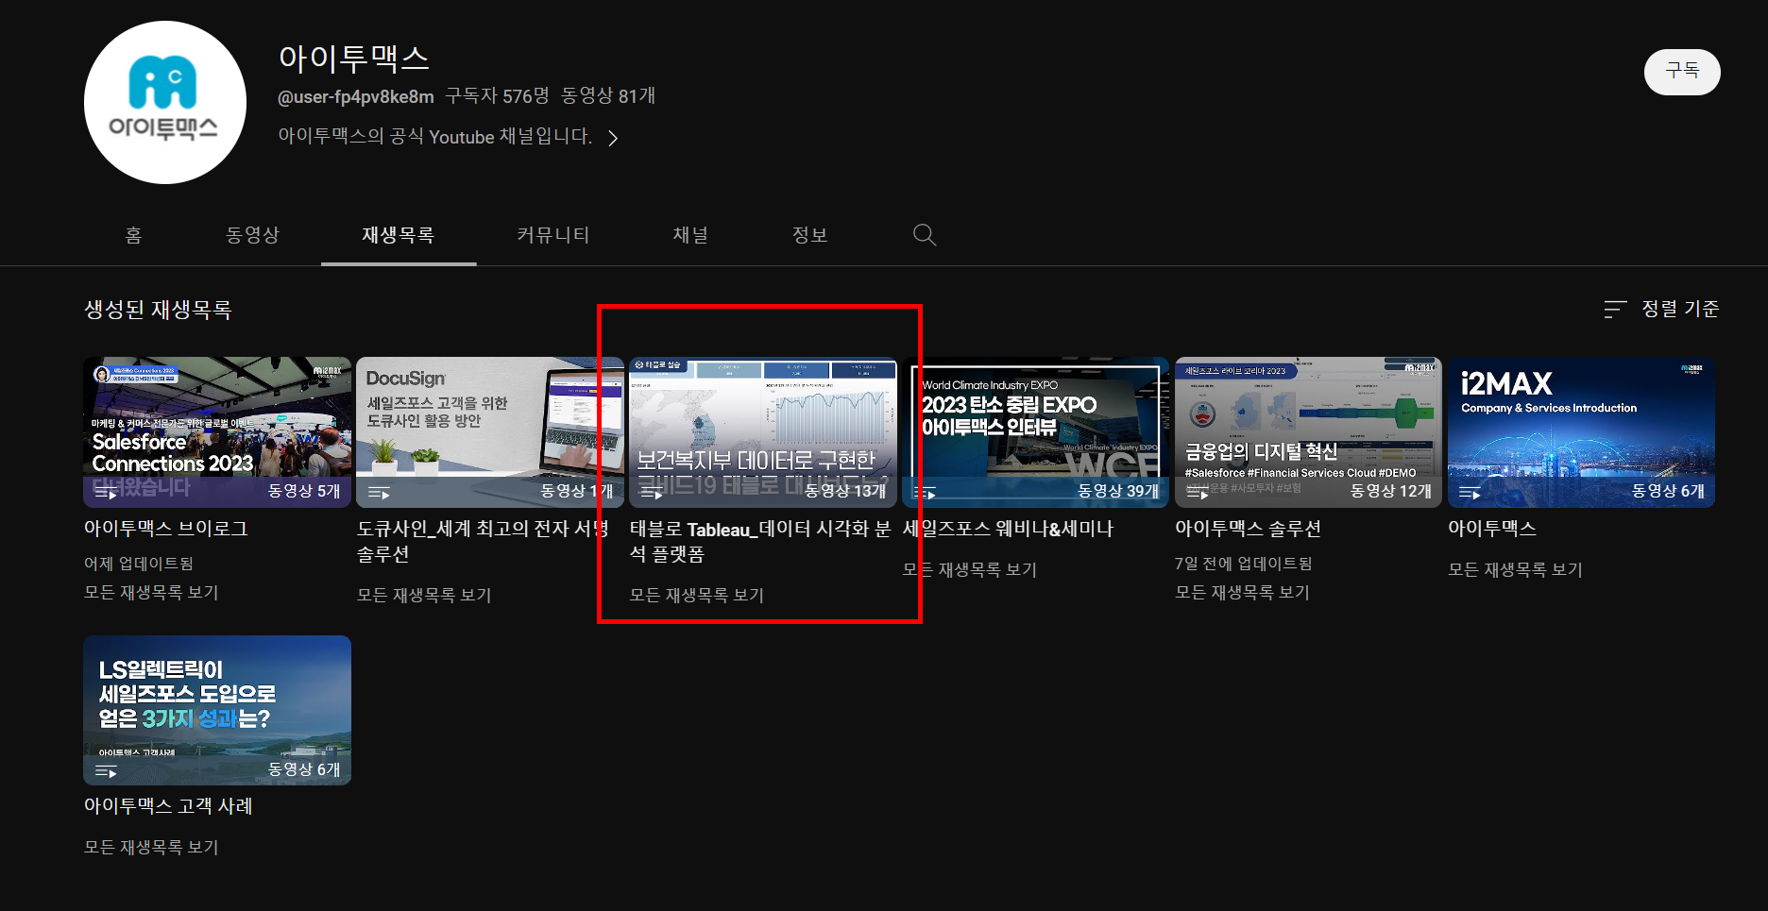Click the @user-fp4pv8ke8m handle text
The width and height of the screenshot is (1768, 911).
[356, 96]
